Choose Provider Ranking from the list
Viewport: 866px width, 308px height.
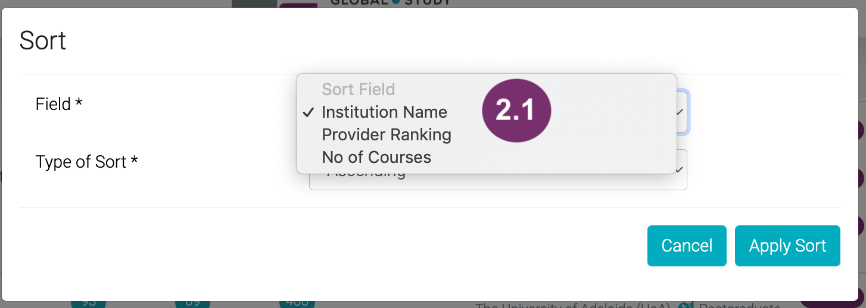coord(386,135)
